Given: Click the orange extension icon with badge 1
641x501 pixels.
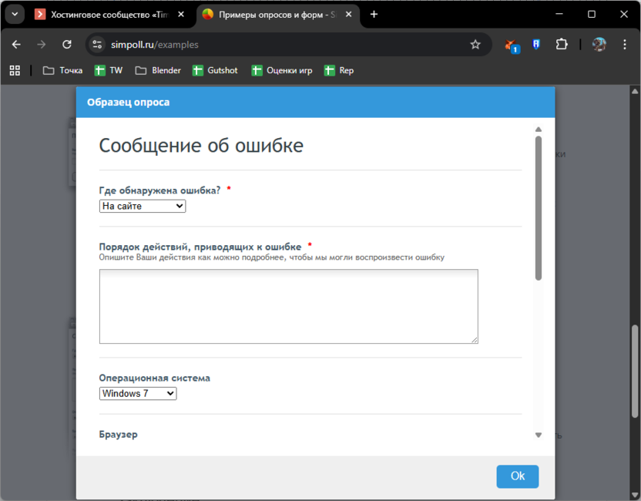Looking at the screenshot, I should click(510, 45).
